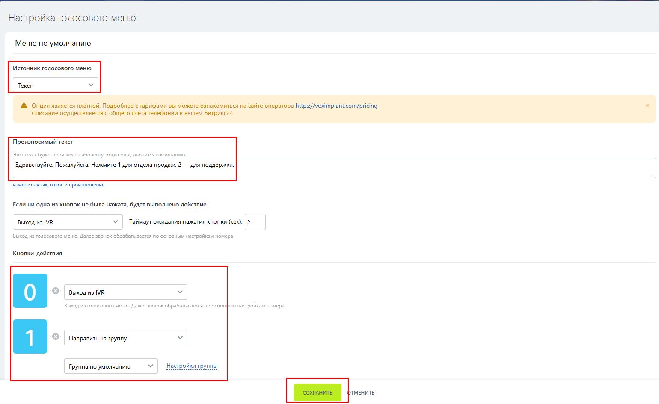The height and width of the screenshot is (404, 659).
Task: Click the textarea resize handle corner
Action: (x=653, y=175)
